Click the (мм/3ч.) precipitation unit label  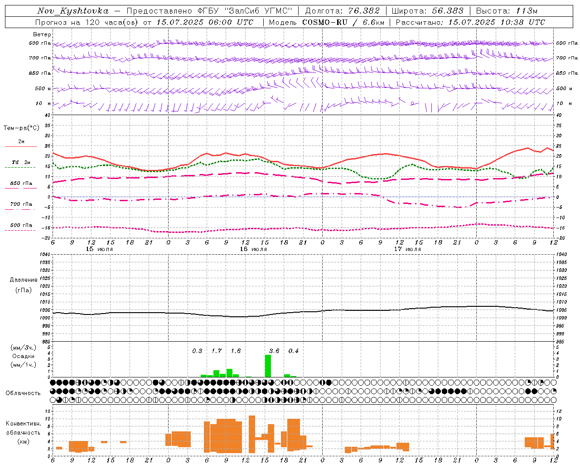tap(23, 348)
